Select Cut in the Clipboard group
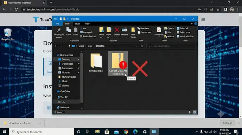The width and height of the screenshot is (242, 135). (83, 28)
